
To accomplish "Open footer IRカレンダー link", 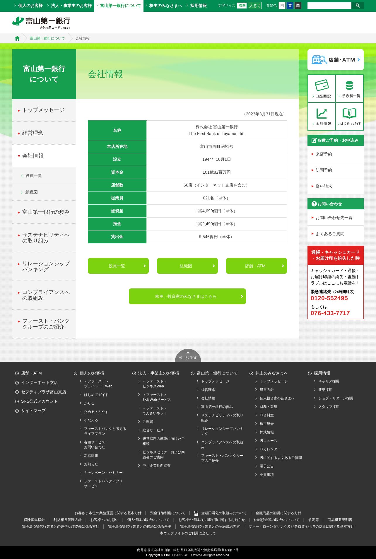I will (270, 449).
